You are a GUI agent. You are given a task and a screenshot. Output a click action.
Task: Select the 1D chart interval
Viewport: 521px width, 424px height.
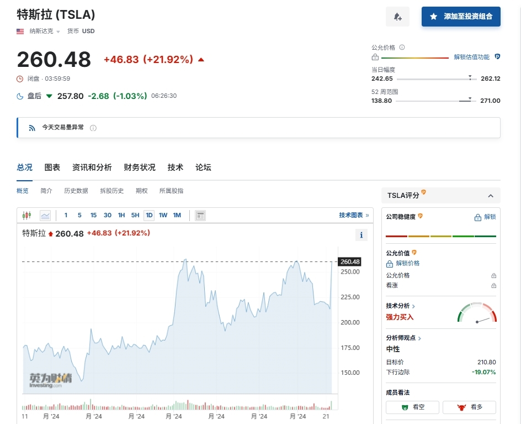tap(149, 216)
